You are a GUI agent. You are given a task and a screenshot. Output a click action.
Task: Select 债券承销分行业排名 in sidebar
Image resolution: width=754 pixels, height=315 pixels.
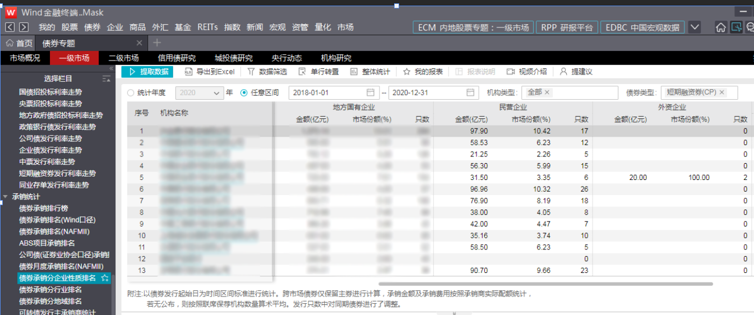50,290
